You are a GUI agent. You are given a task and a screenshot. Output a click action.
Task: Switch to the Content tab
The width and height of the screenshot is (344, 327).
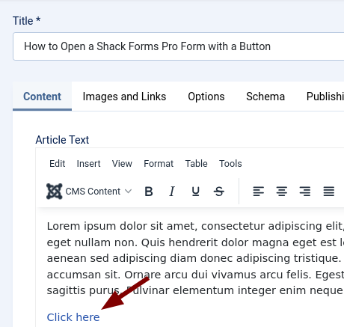pyautogui.click(x=42, y=97)
